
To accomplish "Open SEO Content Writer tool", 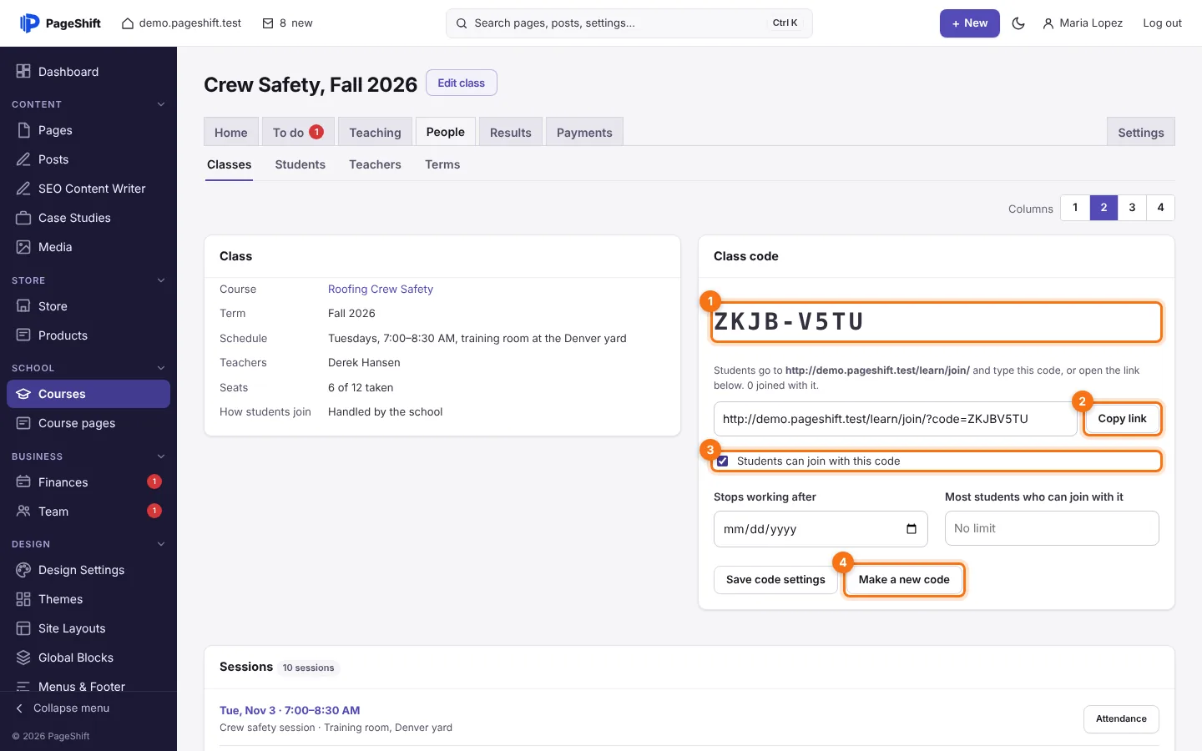I will pyautogui.click(x=88, y=189).
